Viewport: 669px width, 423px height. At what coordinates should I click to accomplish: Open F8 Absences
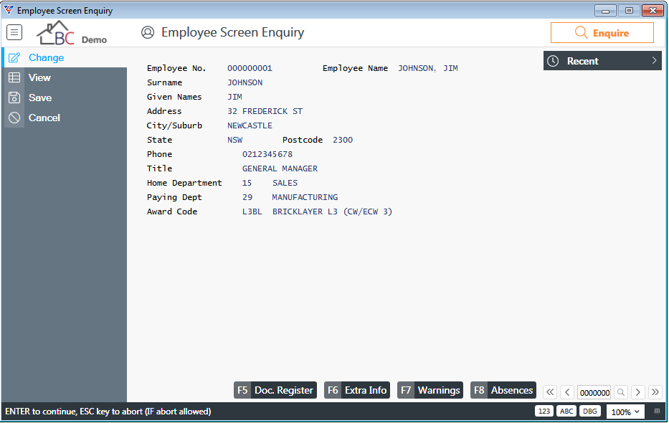tap(503, 390)
